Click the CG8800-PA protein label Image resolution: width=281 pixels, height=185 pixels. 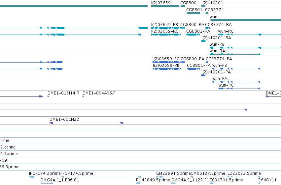tap(193, 59)
